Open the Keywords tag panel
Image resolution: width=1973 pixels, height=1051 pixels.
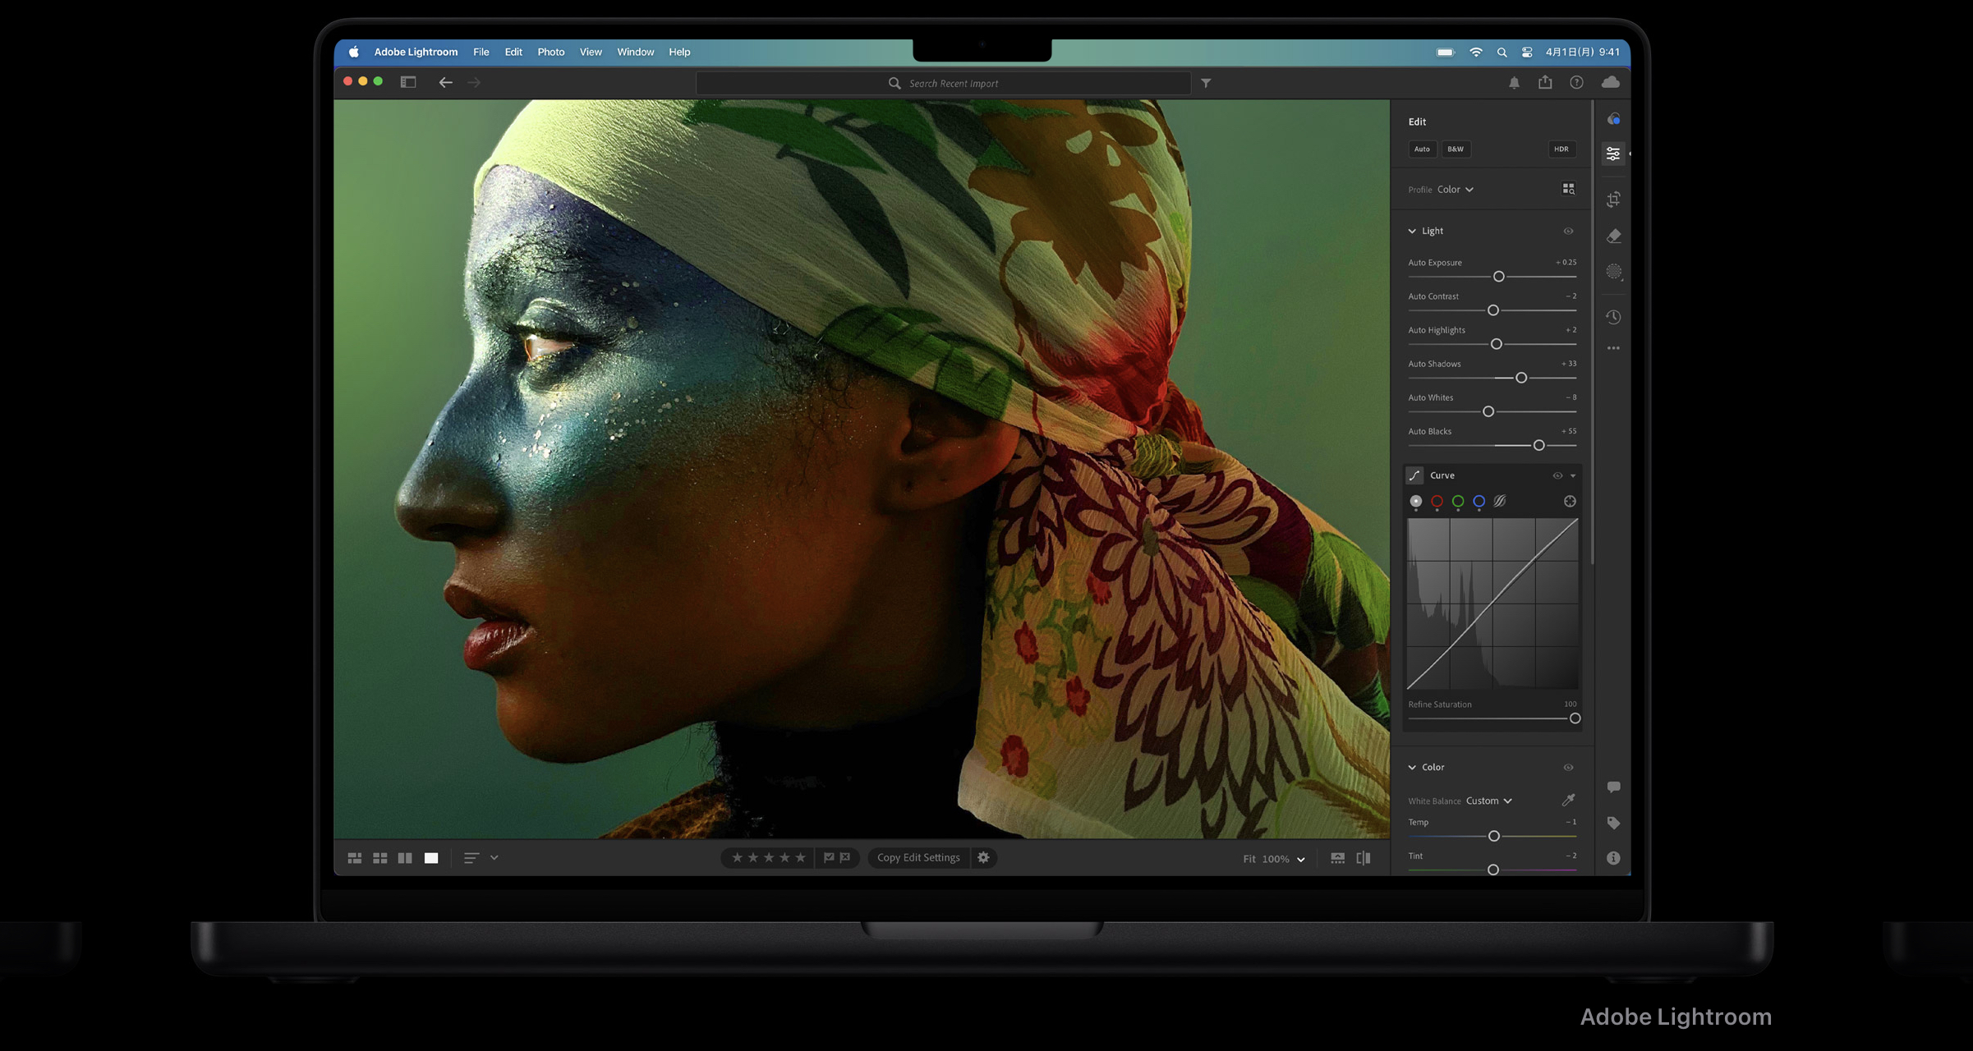1613,823
